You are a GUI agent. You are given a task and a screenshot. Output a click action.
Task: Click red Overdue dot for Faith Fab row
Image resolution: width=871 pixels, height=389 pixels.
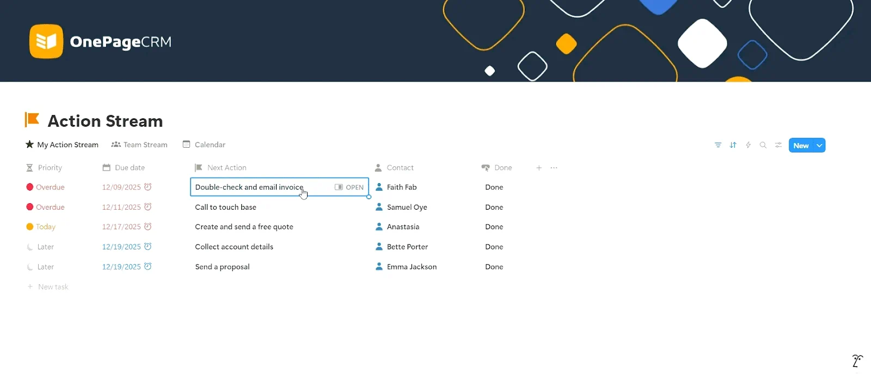click(30, 187)
